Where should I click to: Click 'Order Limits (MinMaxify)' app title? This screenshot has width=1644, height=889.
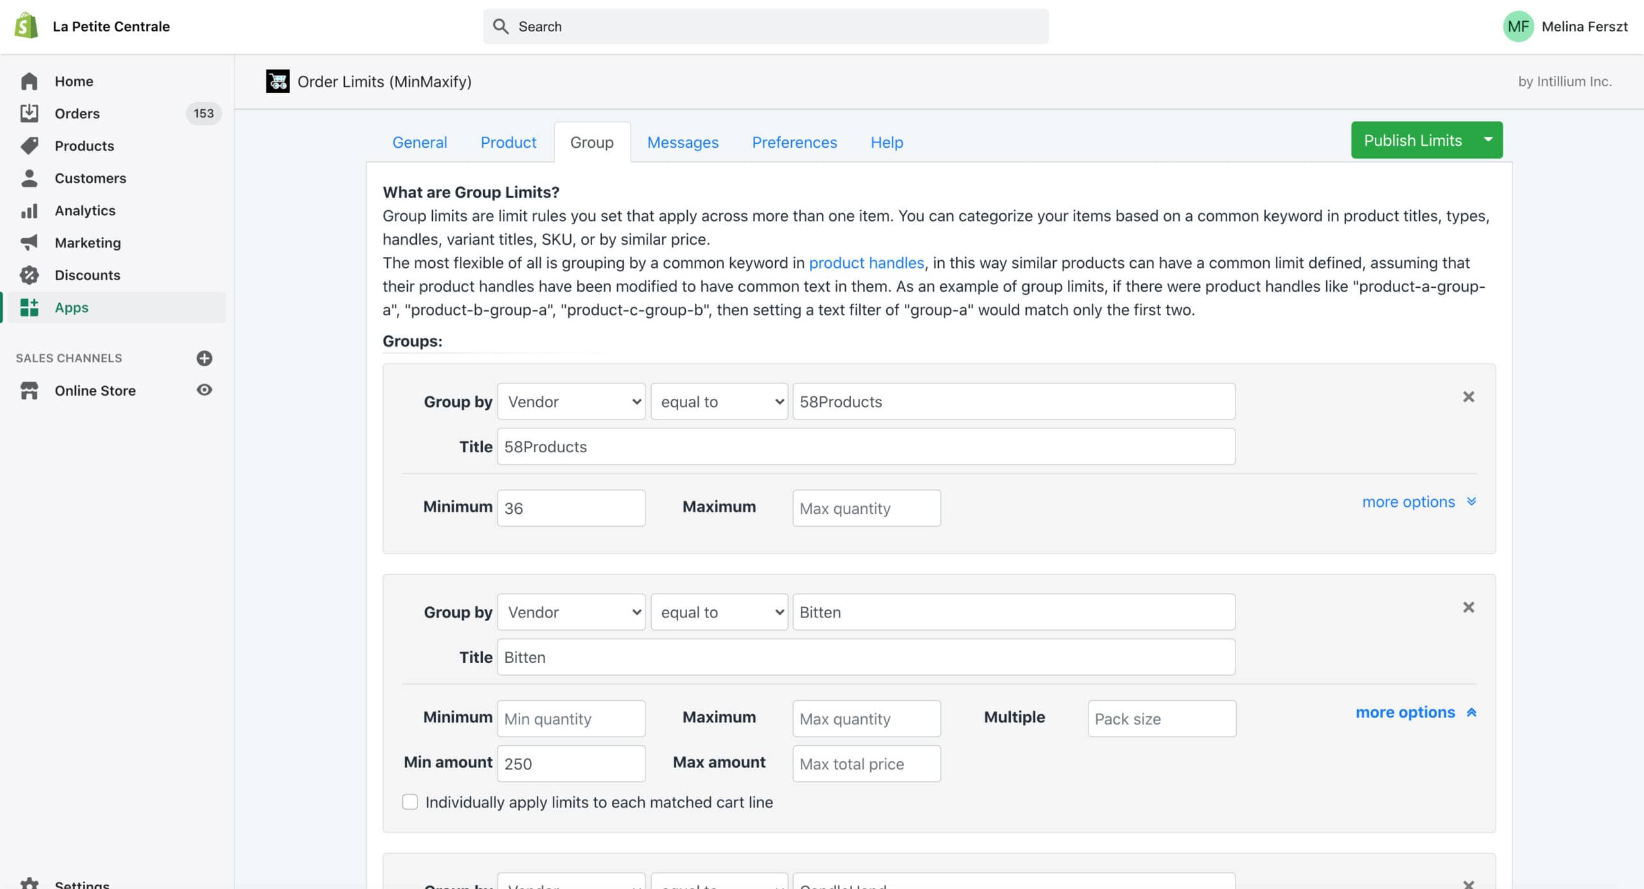click(384, 82)
